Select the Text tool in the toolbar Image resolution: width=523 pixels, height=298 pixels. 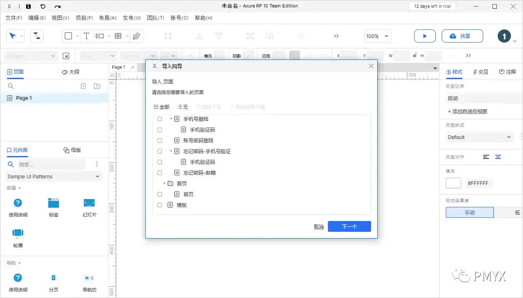coord(86,36)
